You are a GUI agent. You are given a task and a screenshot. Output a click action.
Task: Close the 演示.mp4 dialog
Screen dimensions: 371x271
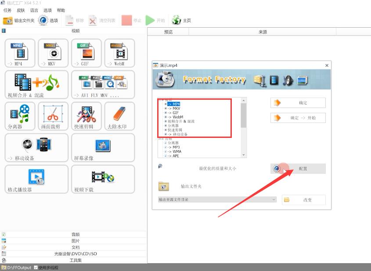[327, 65]
